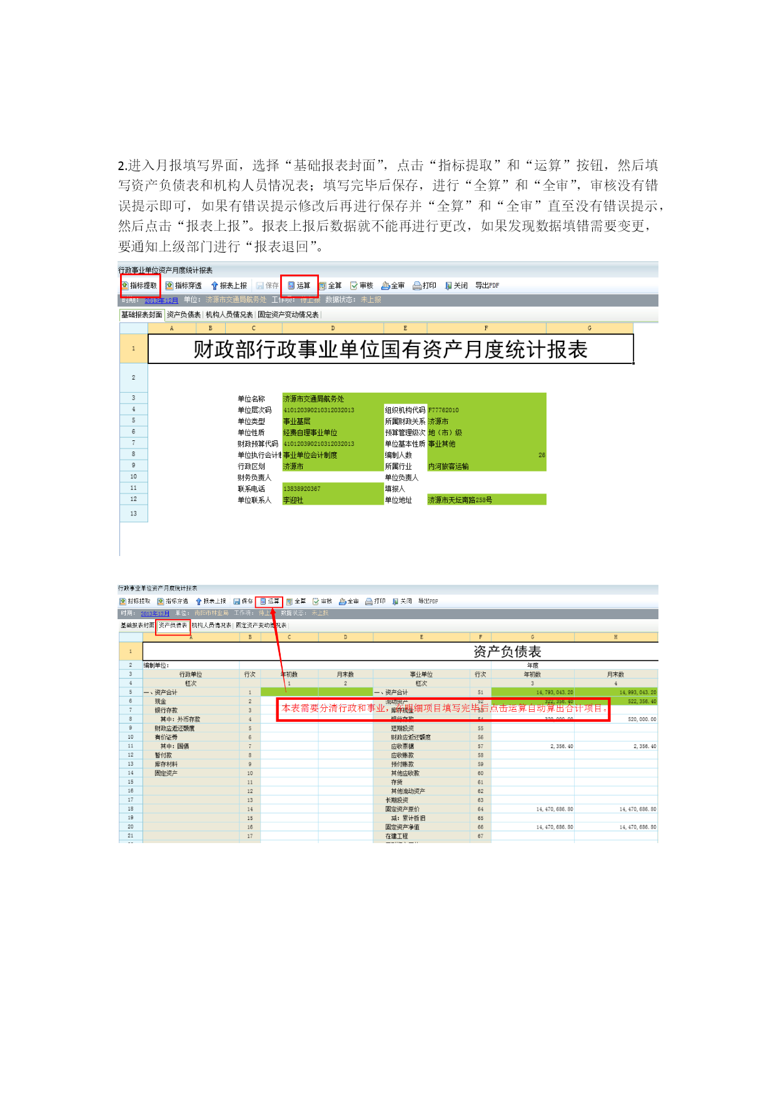
Task: Click 全审 icon in the 资产负债表 screenshot
Action: (343, 602)
